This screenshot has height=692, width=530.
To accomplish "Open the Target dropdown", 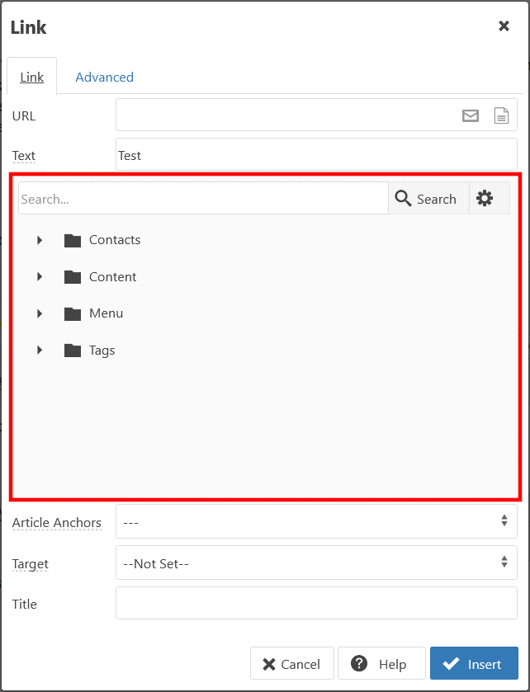I will pyautogui.click(x=316, y=563).
